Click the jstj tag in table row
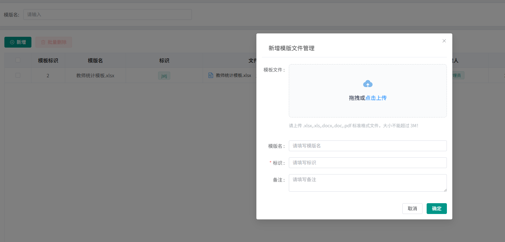 164,76
